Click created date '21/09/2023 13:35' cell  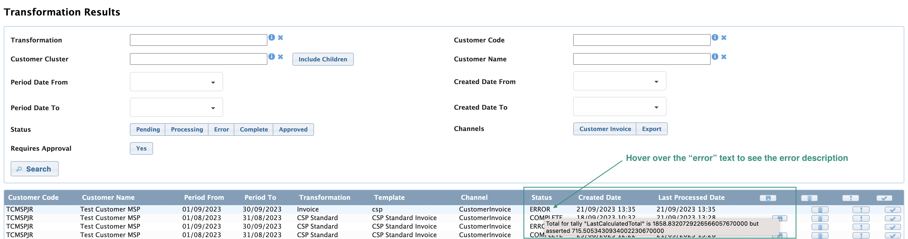coord(606,209)
